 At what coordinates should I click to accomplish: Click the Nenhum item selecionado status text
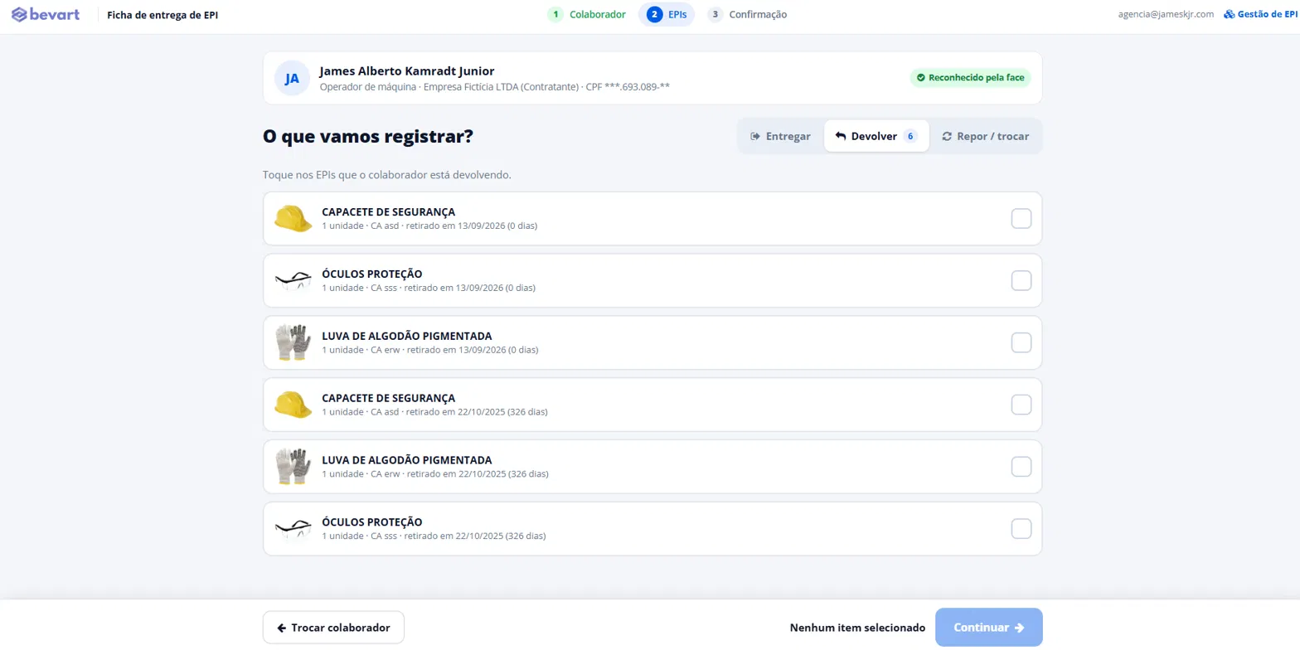click(x=857, y=628)
